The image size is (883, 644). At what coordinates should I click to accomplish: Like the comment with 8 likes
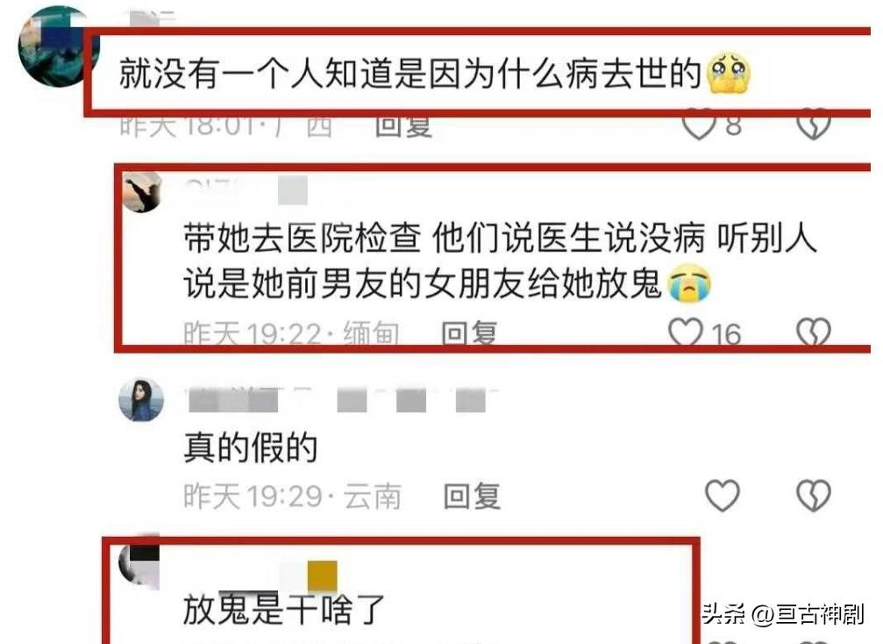point(698,125)
